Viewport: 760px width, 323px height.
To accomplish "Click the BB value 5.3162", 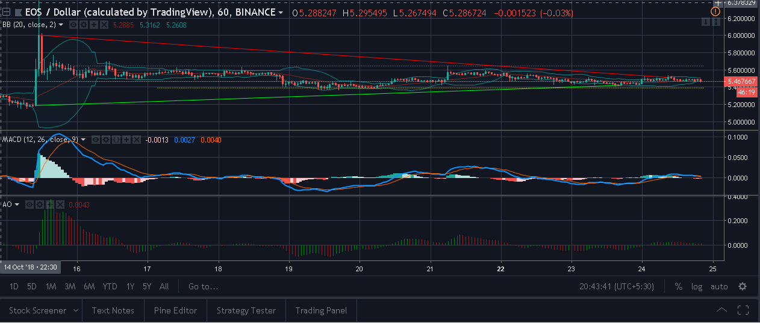I will (x=149, y=25).
